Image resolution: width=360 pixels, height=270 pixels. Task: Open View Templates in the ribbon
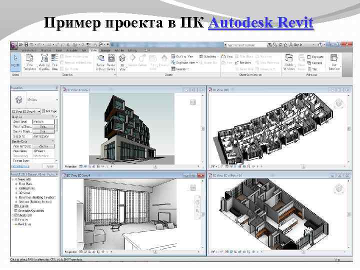point(29,62)
